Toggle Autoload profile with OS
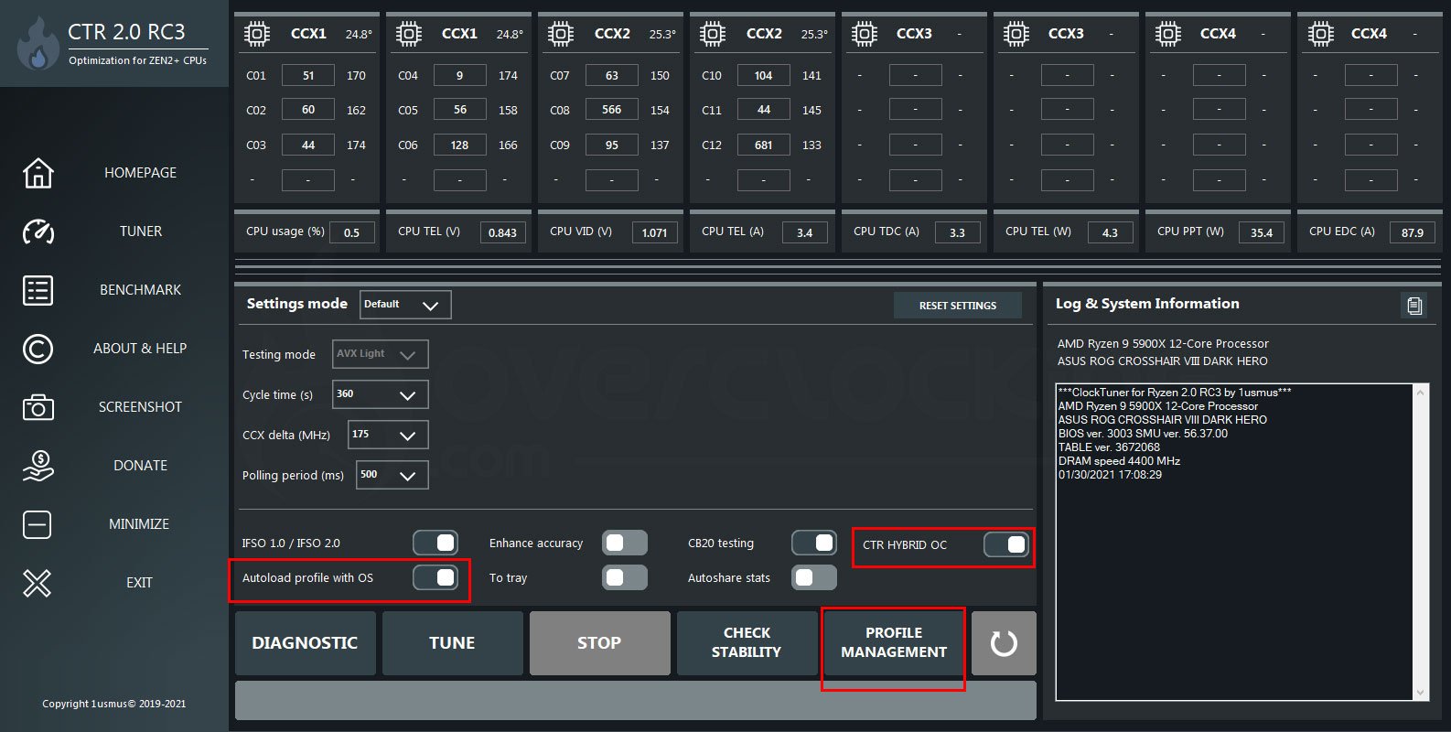Viewport: 1451px width, 732px height. 435,577
